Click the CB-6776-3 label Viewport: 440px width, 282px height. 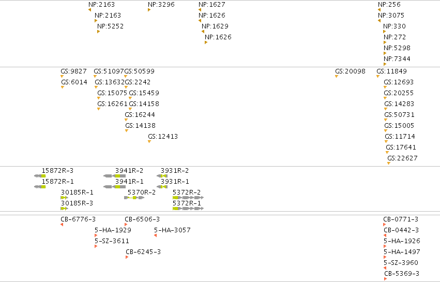click(78, 219)
